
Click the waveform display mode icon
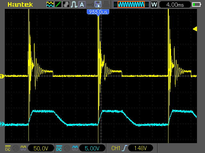(x=50, y=4)
